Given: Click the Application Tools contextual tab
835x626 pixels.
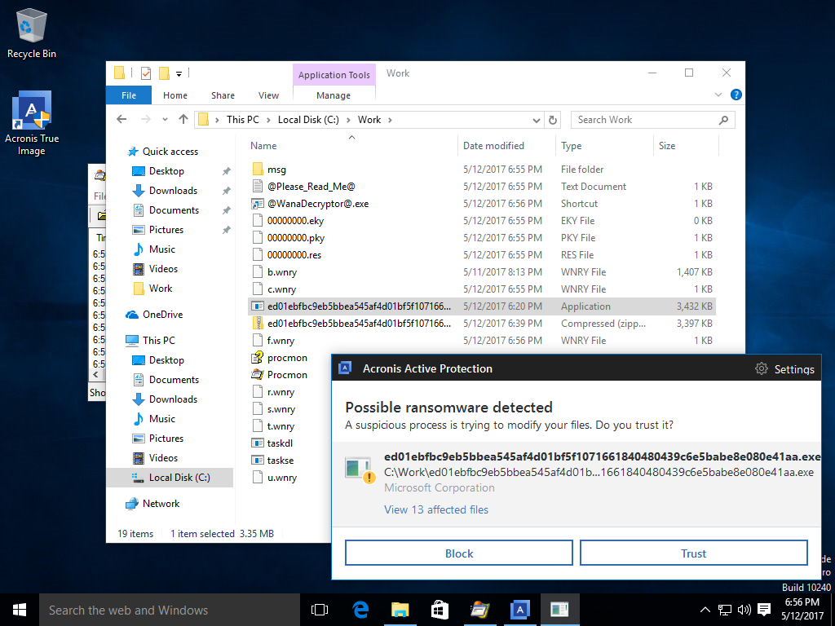Looking at the screenshot, I should [334, 74].
